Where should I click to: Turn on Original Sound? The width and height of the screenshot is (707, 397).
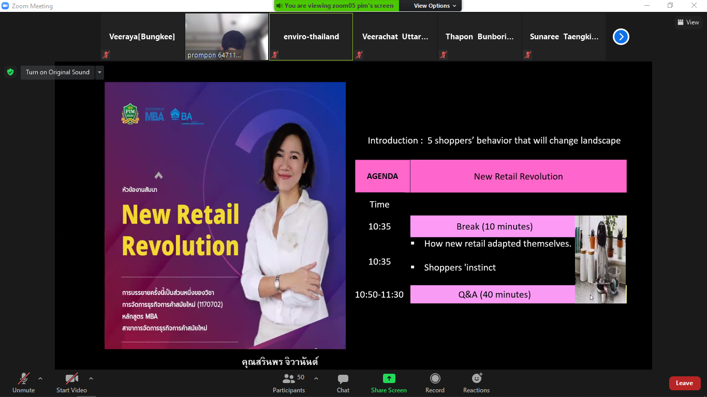click(57, 72)
